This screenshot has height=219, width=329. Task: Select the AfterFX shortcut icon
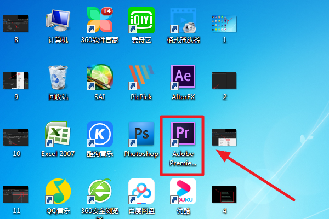pos(183,77)
